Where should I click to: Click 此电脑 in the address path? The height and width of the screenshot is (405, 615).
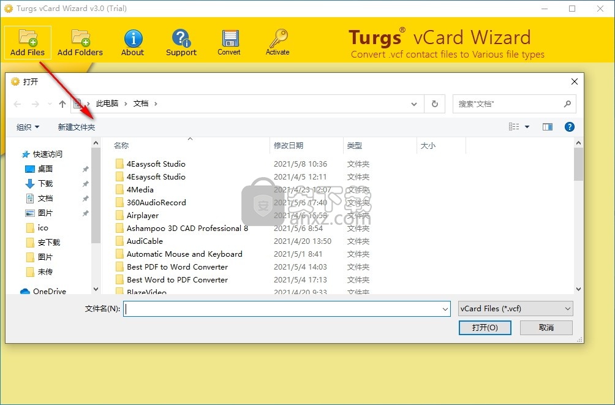(107, 103)
